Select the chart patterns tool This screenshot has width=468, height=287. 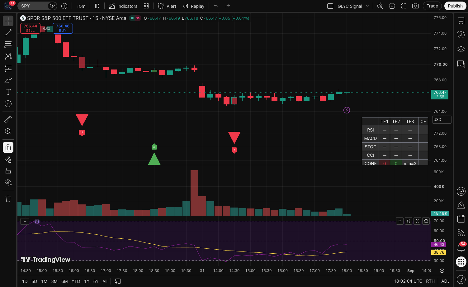point(8,56)
